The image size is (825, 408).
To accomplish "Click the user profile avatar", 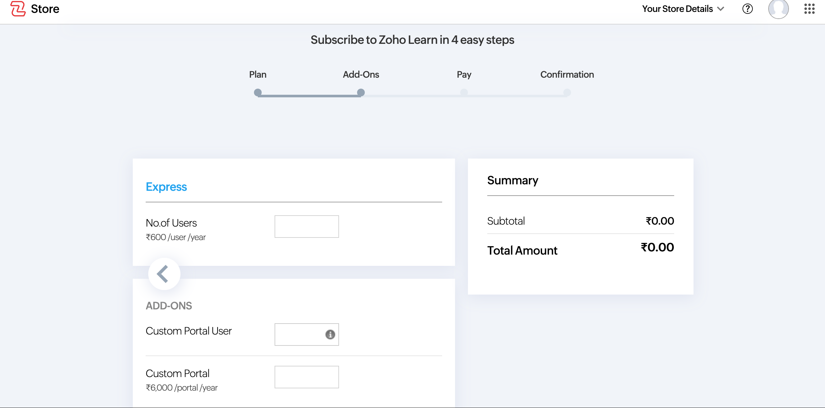I will tap(778, 9).
